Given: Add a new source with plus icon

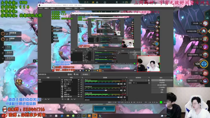Looking at the screenshot, I should pos(62,99).
